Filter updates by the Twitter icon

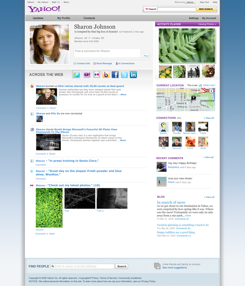[x=124, y=75]
